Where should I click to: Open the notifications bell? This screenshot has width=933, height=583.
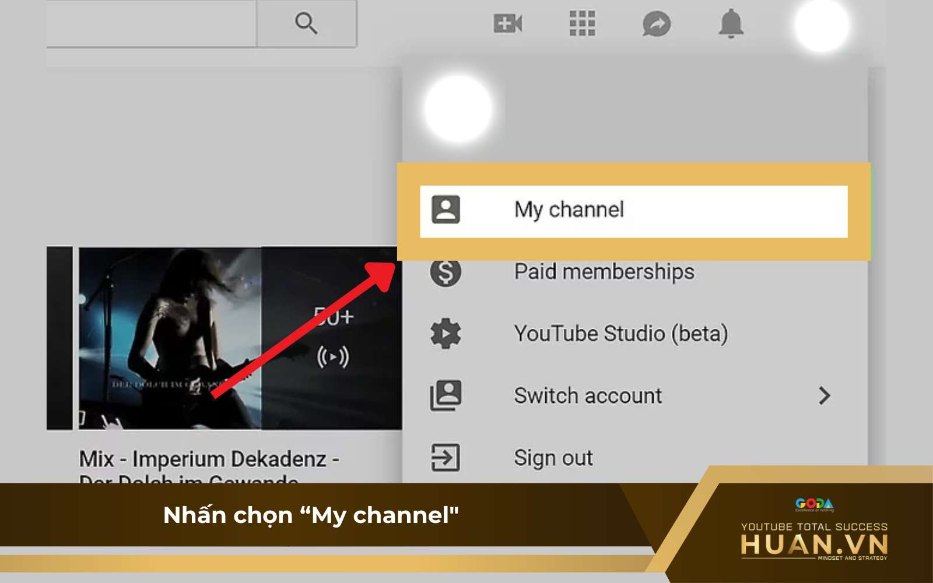click(731, 24)
